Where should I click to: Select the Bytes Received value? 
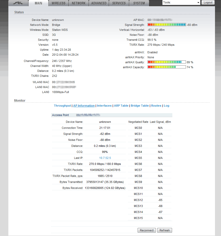105,188
